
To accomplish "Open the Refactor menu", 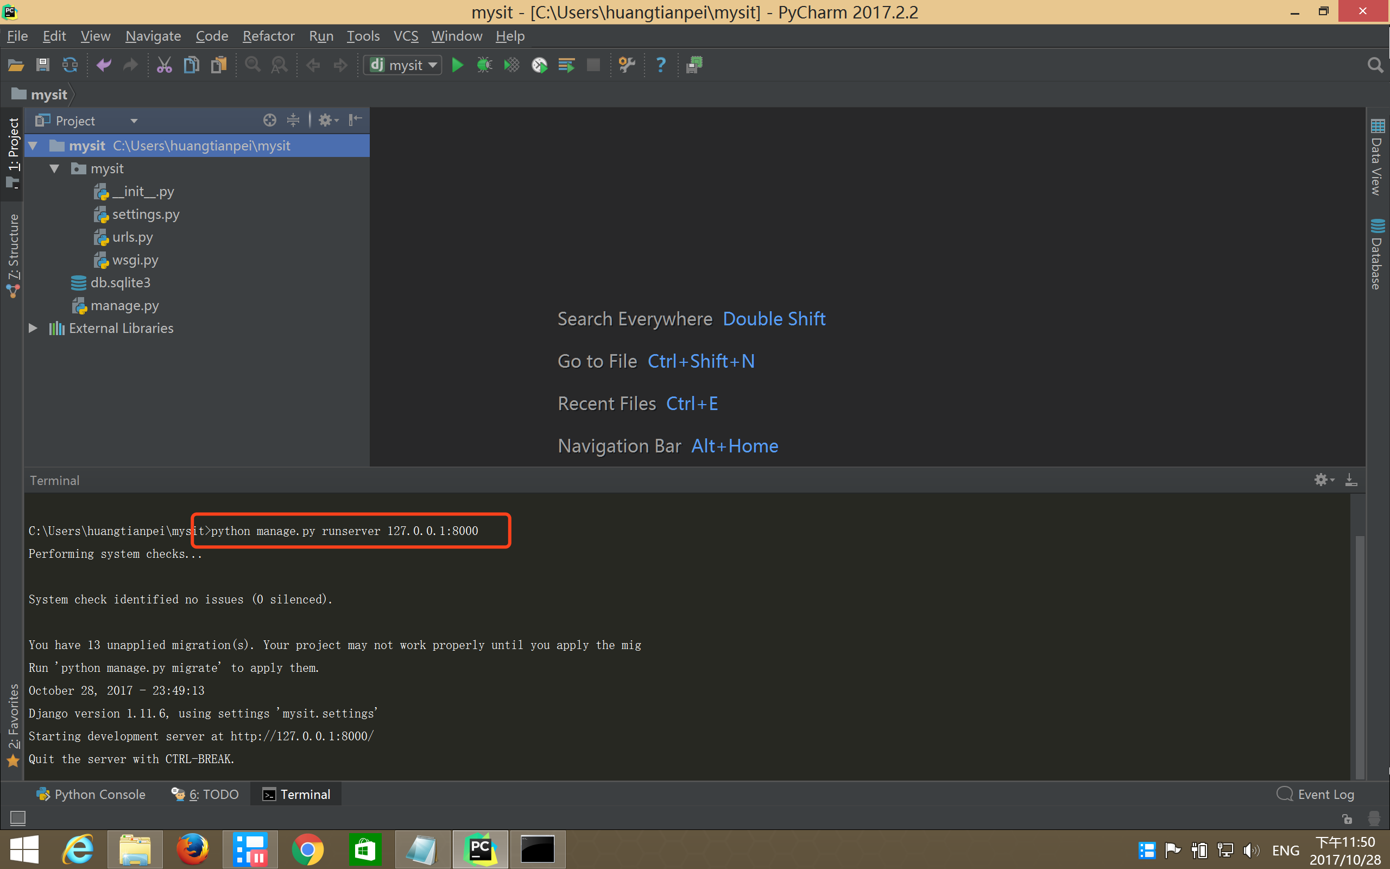I will pyautogui.click(x=268, y=36).
